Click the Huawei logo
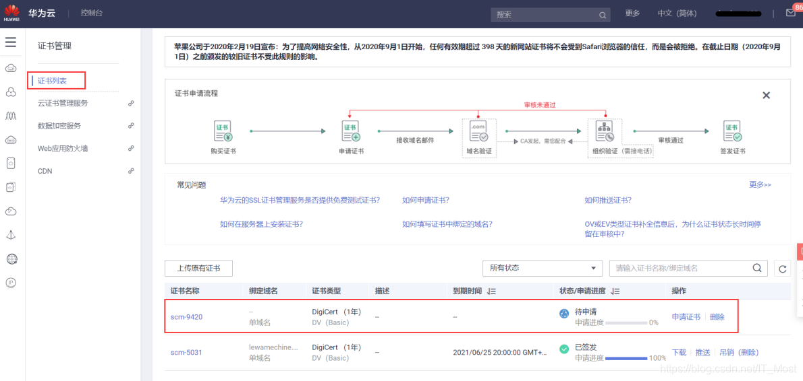This screenshot has height=381, width=803. (x=11, y=13)
